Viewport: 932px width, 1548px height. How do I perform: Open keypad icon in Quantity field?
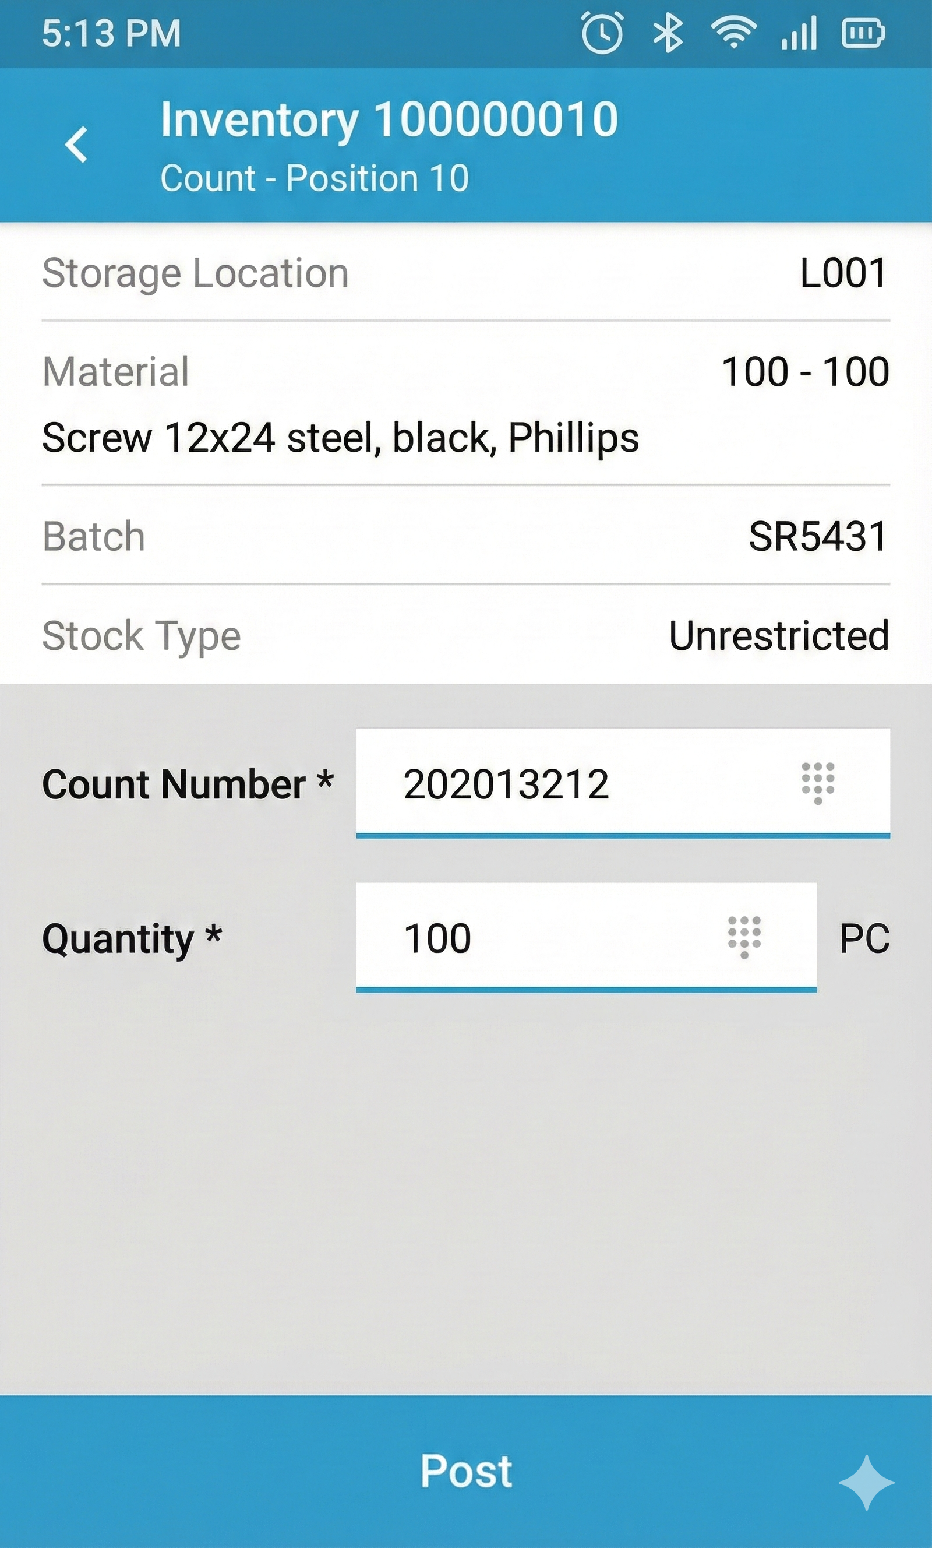tap(744, 937)
